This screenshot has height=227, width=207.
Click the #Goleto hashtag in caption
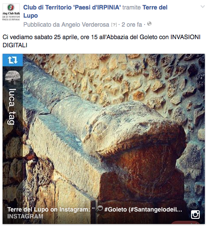(x=115, y=209)
